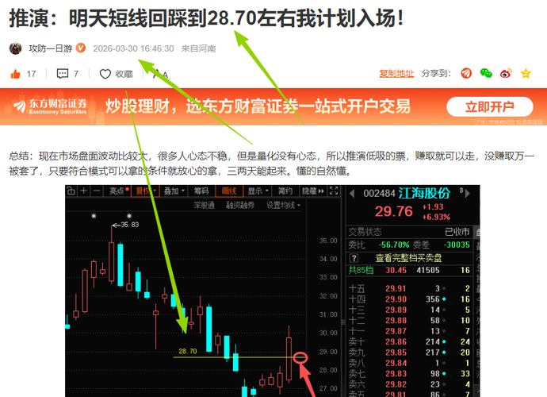Click the 收藏 favorite label
The image size is (547, 397).
124,74
